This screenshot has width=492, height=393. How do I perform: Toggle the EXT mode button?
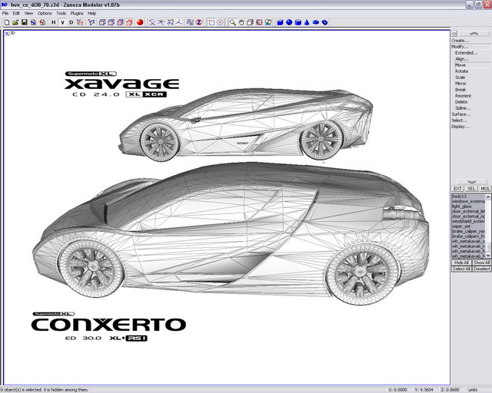pyautogui.click(x=457, y=188)
